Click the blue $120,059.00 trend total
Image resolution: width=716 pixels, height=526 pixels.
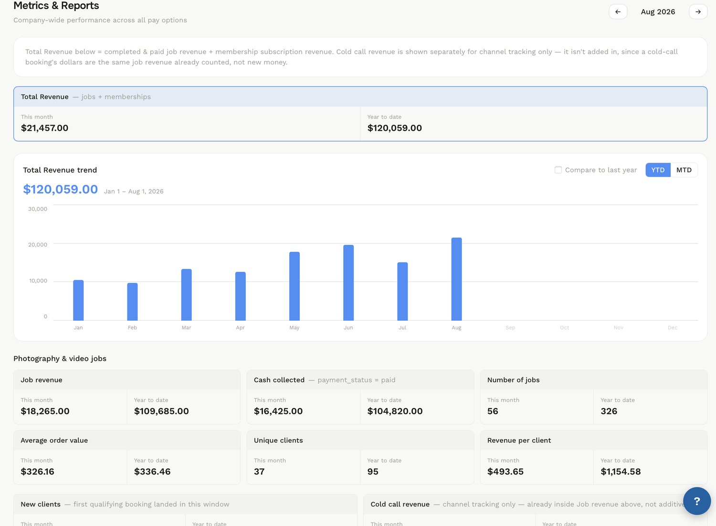point(61,189)
